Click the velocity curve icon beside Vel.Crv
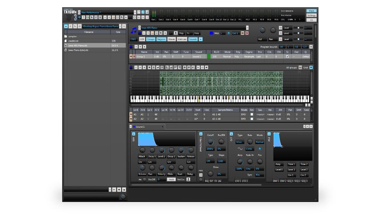Viewport: 381px width, 214px height. coord(188,179)
